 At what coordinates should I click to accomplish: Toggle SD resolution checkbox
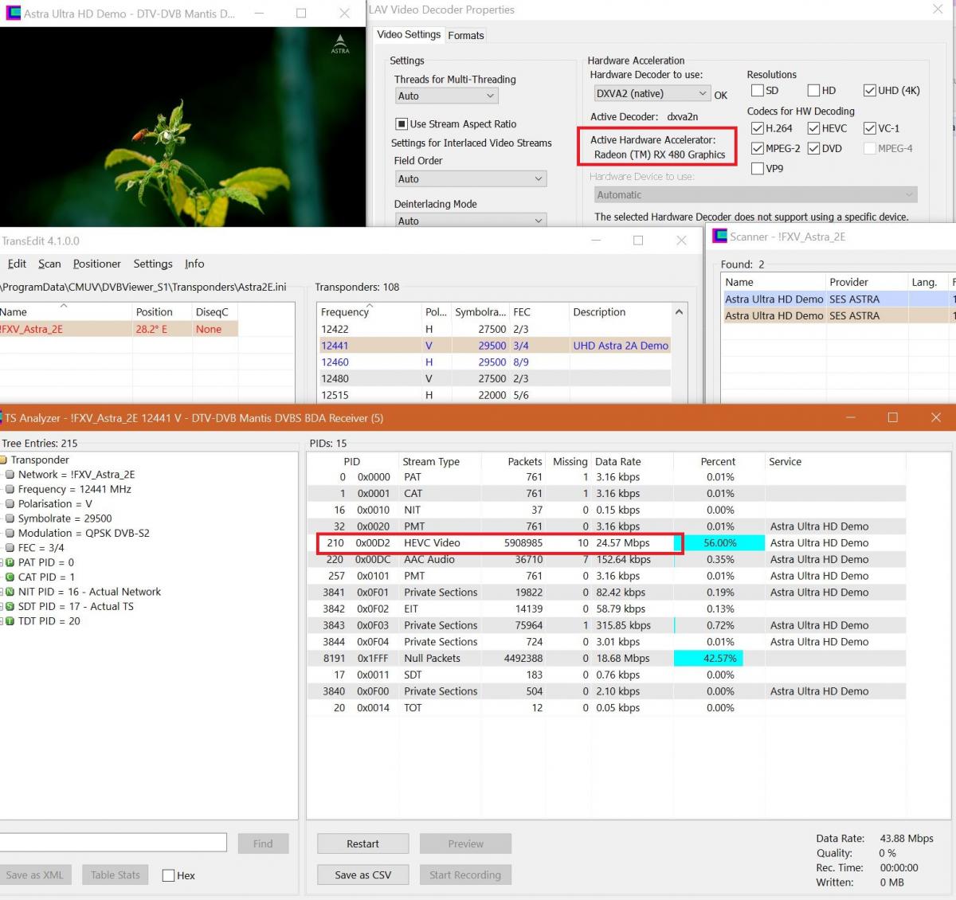(x=758, y=91)
